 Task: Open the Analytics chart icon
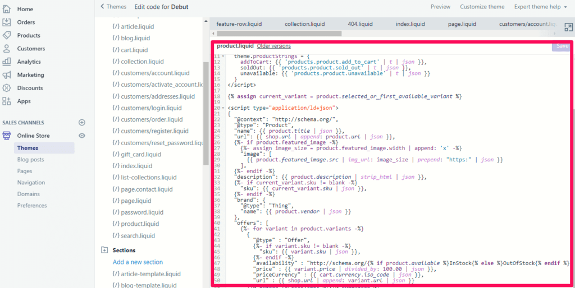click(7, 62)
